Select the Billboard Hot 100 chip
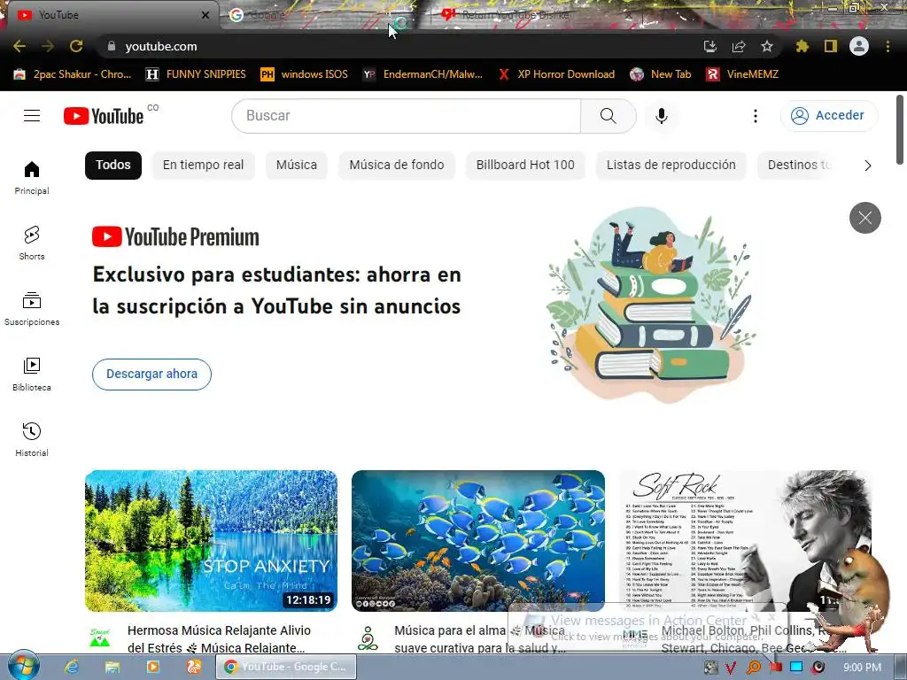This screenshot has height=680, width=907. coord(525,166)
